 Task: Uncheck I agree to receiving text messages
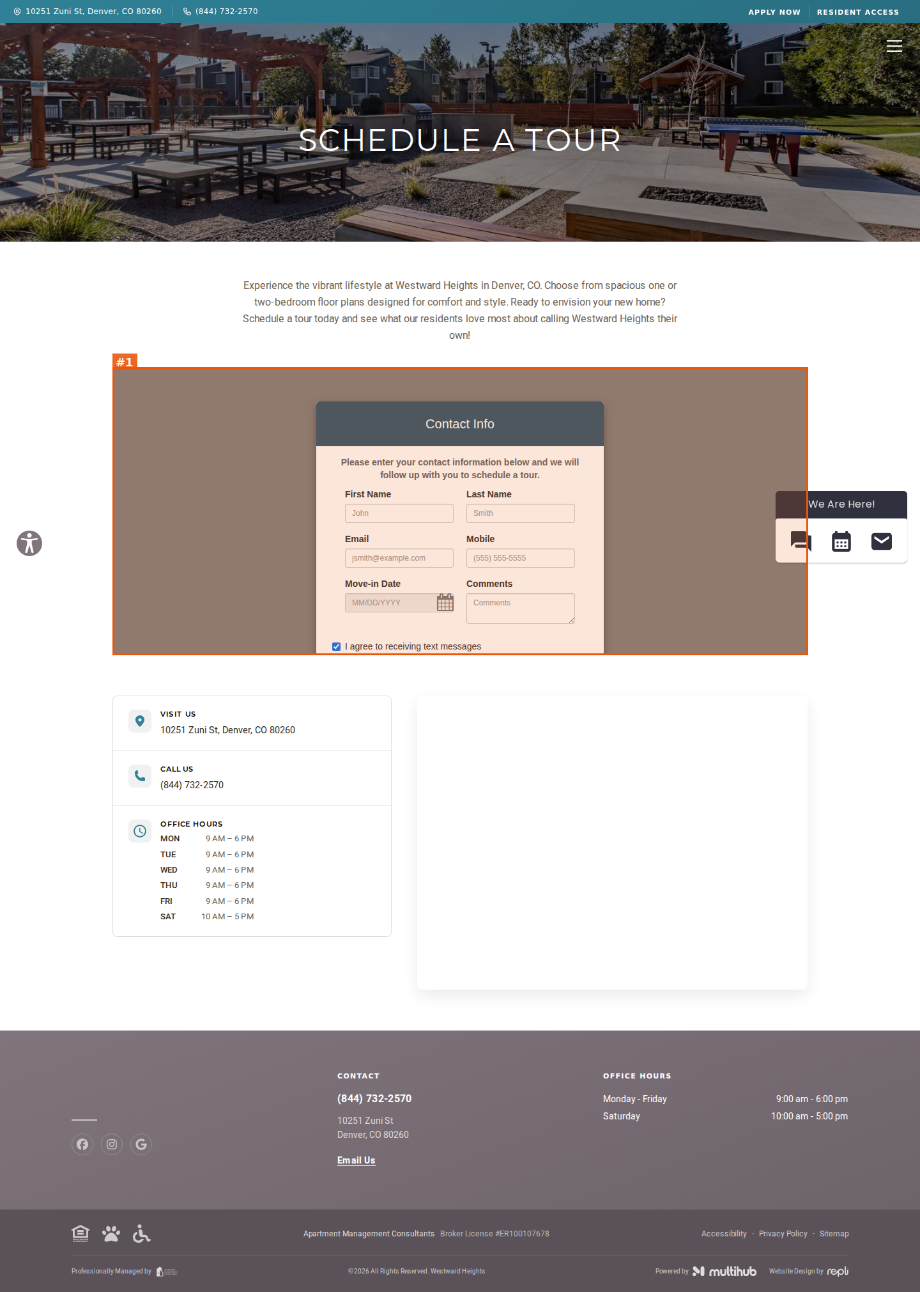pos(337,646)
